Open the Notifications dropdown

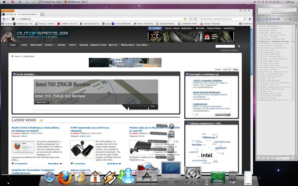(x=187, y=28)
